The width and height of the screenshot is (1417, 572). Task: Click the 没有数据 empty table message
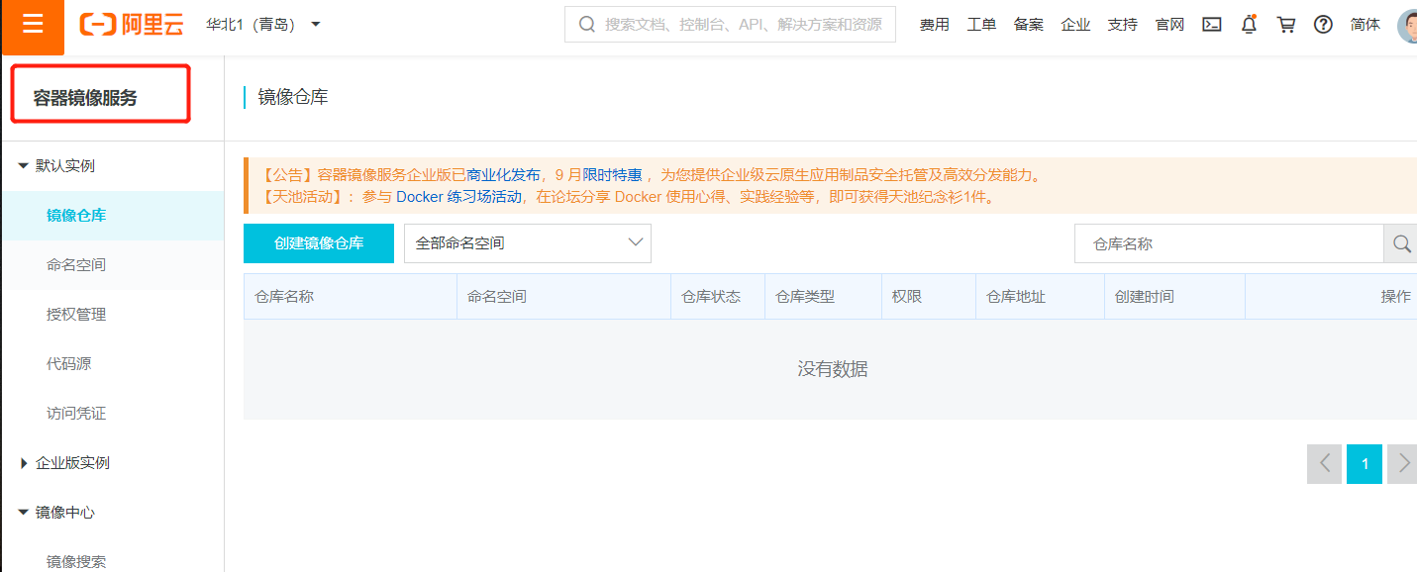[x=833, y=369]
